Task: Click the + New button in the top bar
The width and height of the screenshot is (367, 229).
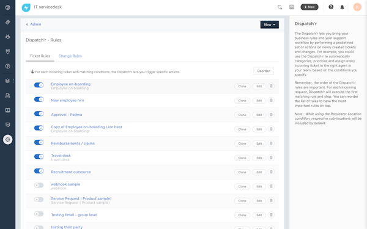Action: pyautogui.click(x=310, y=7)
